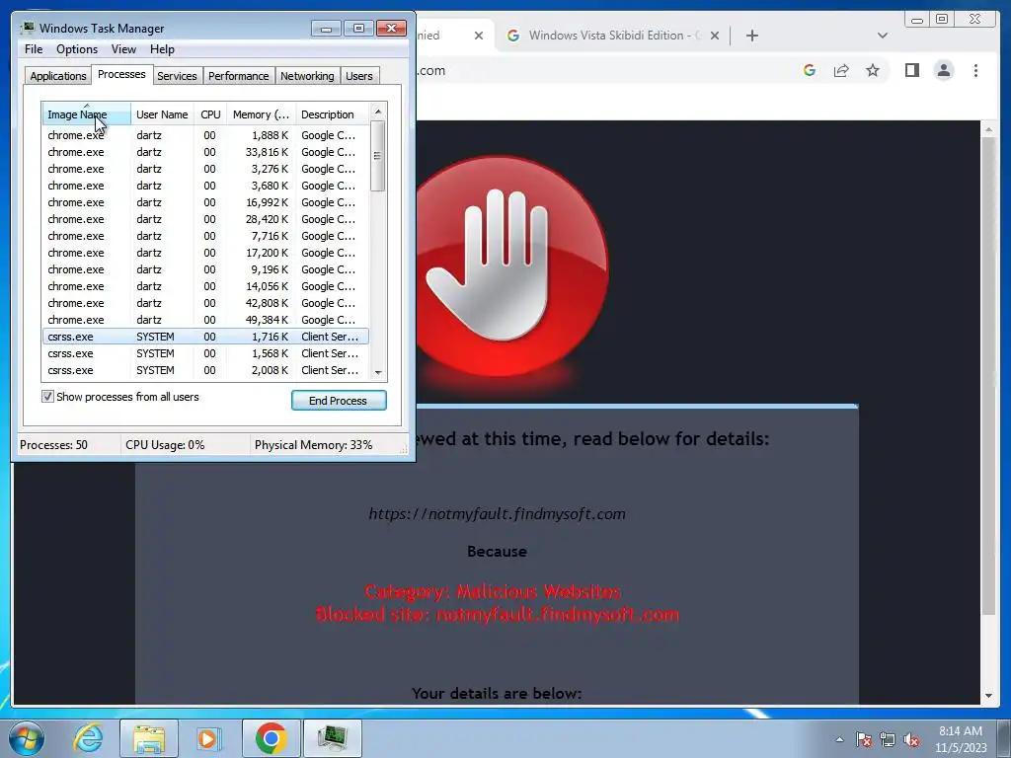This screenshot has height=758, width=1011.
Task: Switch to Applications tab
Action: 58,76
